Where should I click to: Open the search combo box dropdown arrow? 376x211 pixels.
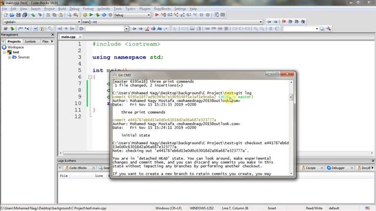(x=126, y=29)
